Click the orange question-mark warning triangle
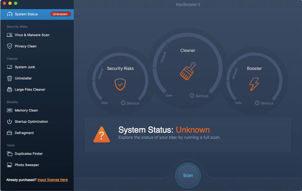This screenshot has height=191, width=302. tap(101, 135)
